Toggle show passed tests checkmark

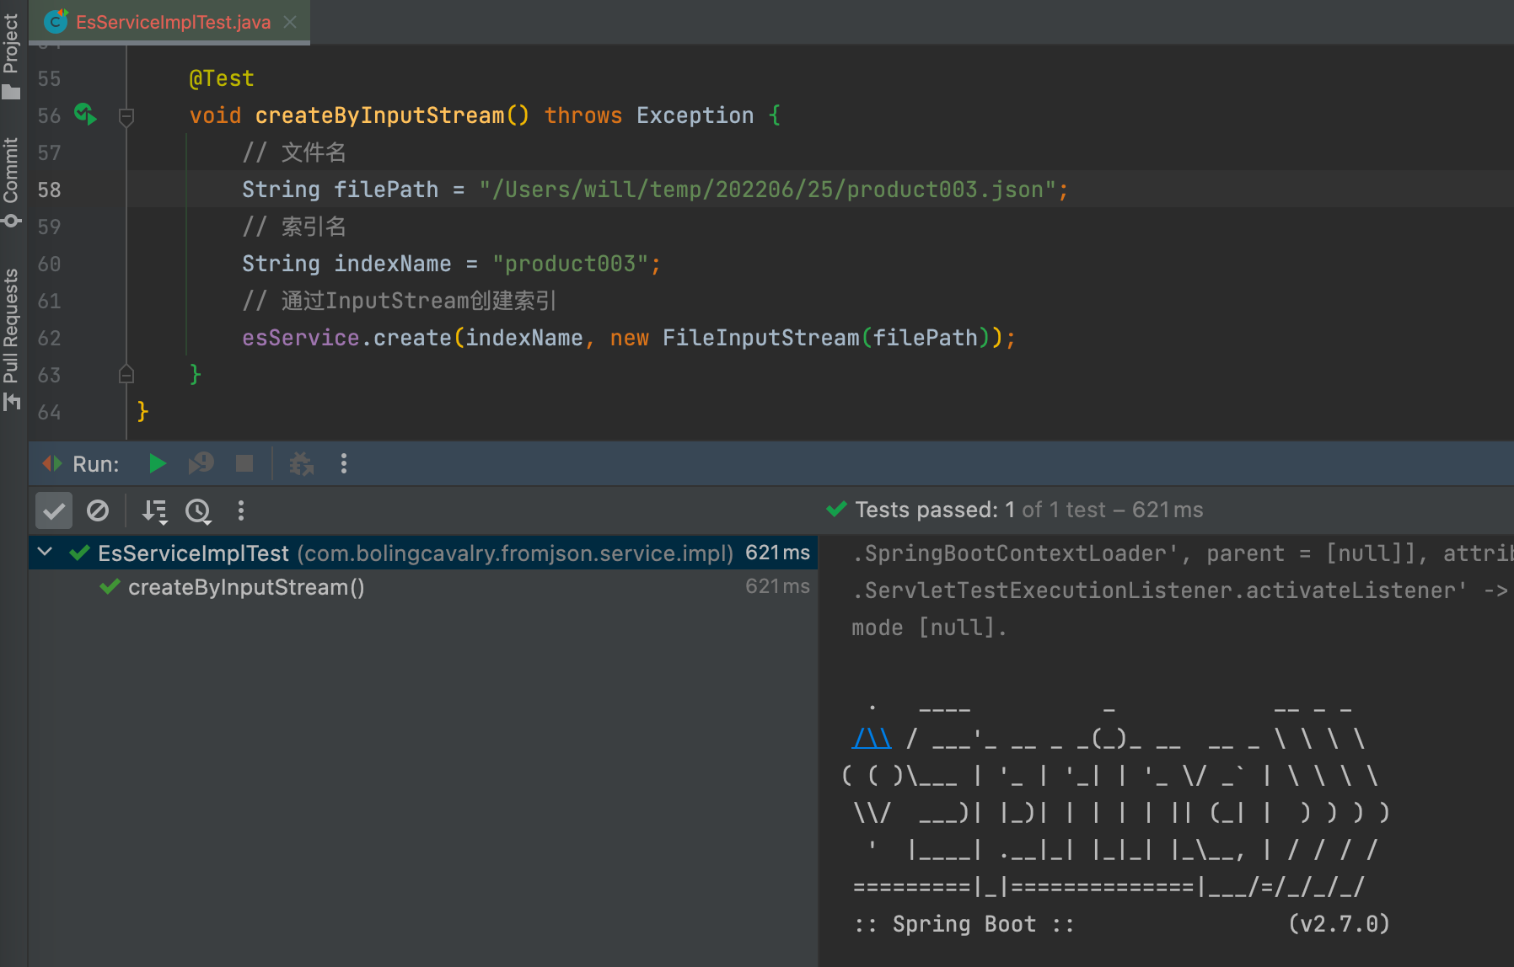[54, 510]
